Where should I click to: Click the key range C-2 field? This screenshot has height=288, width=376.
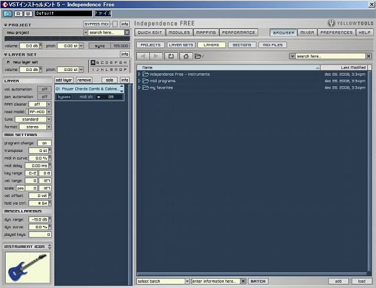point(31,173)
